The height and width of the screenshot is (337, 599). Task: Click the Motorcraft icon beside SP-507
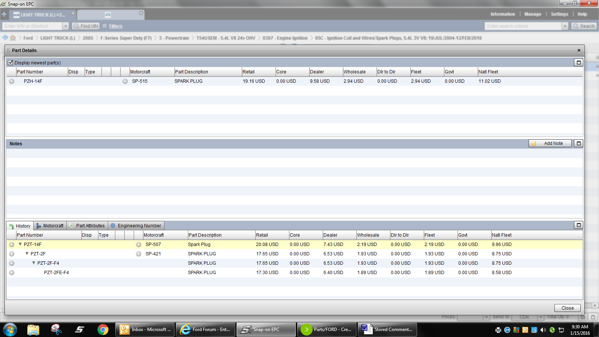pyautogui.click(x=139, y=245)
